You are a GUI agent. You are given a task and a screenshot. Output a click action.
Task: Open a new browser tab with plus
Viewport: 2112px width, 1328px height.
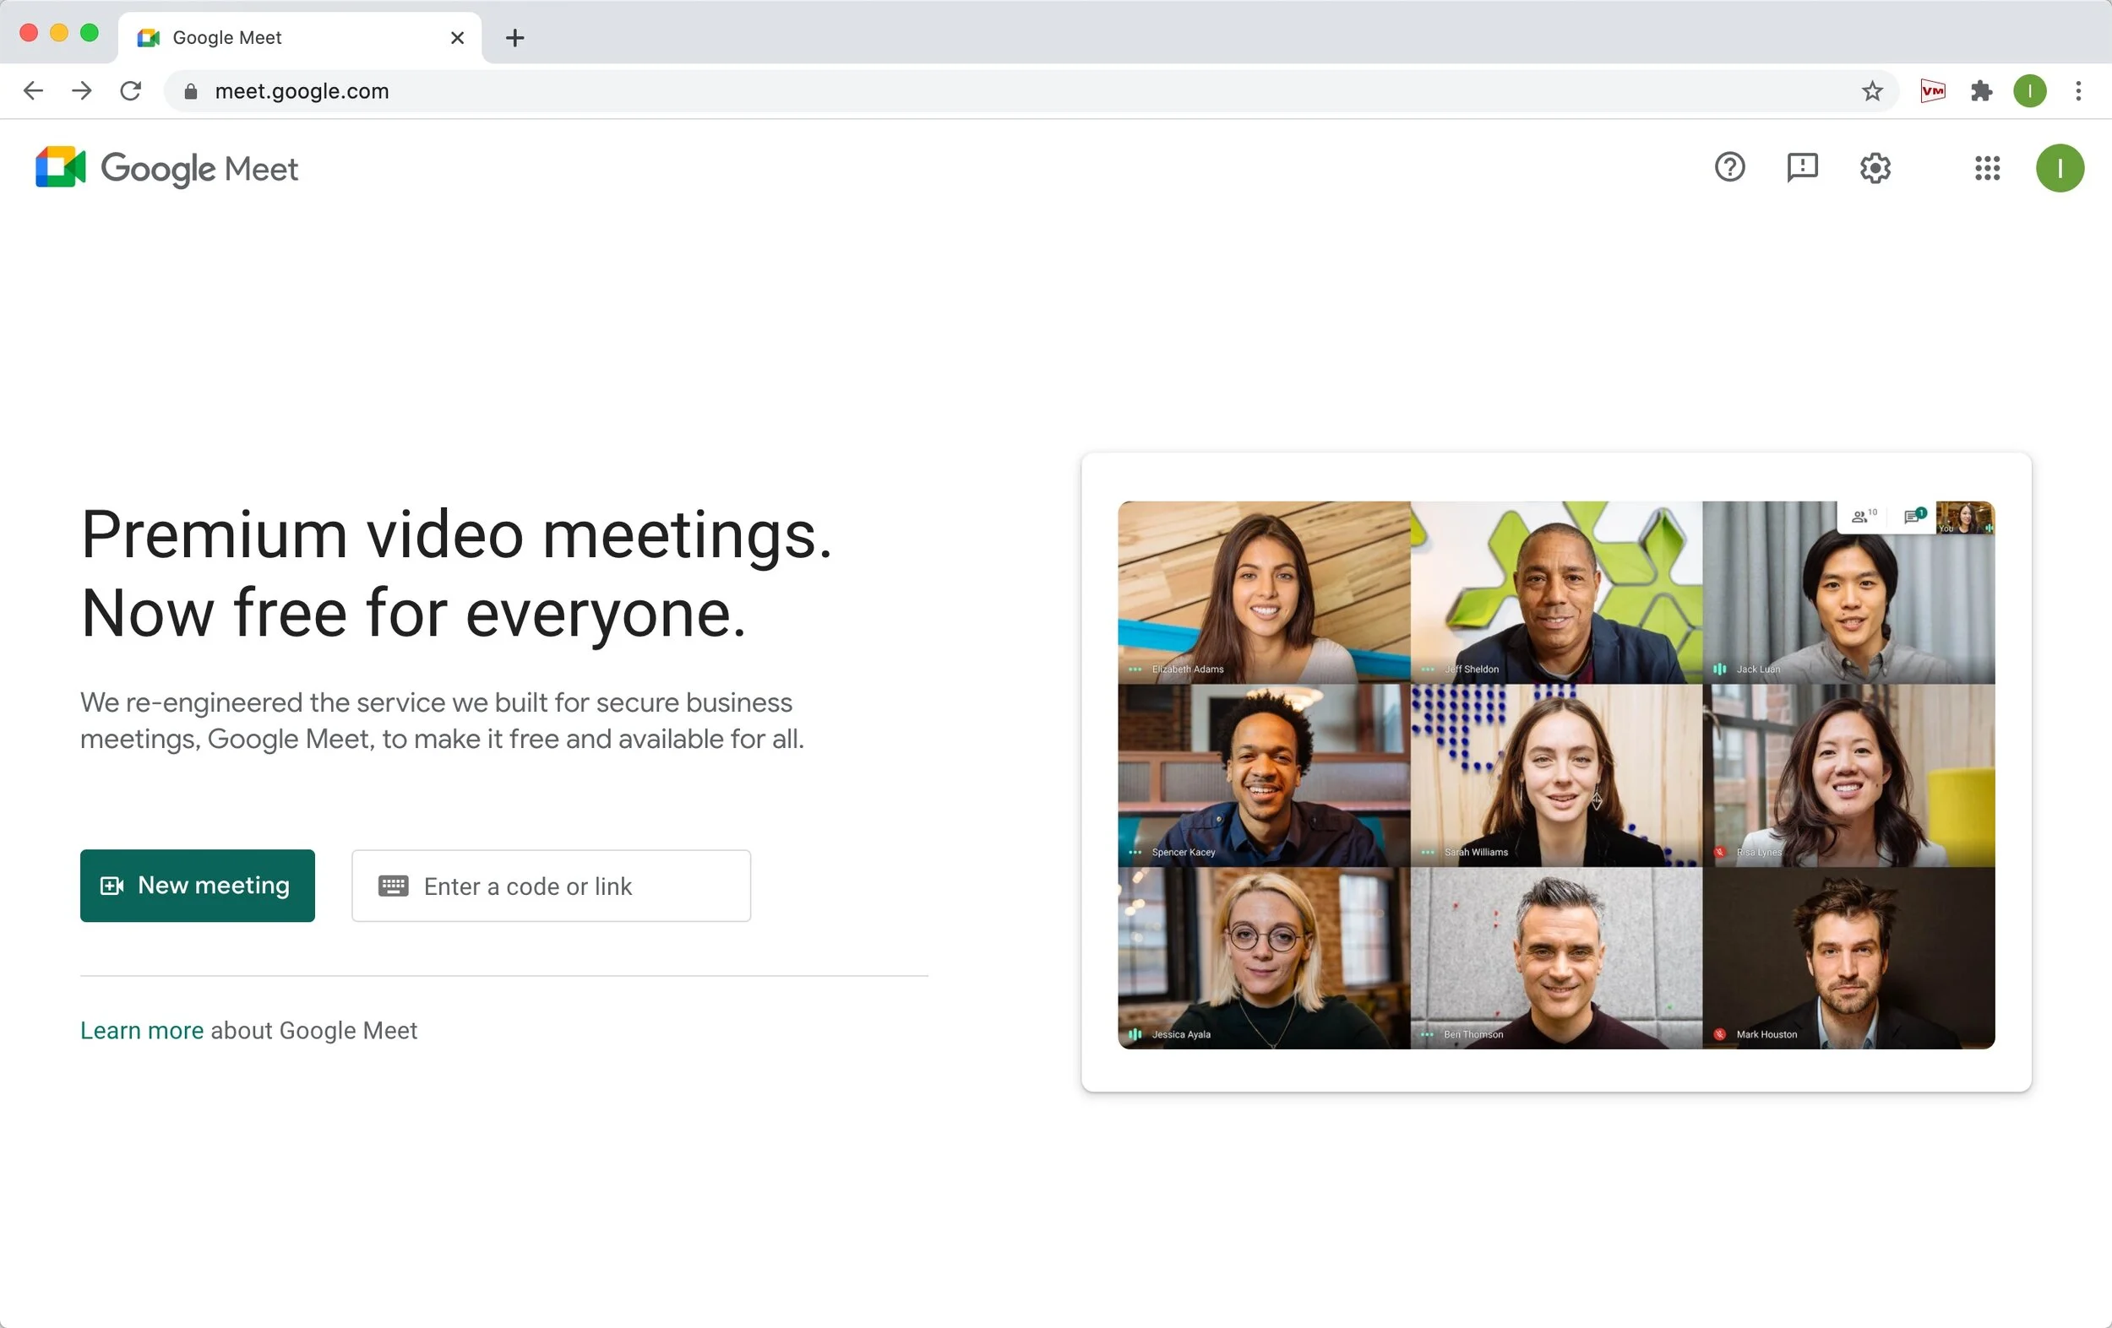click(514, 38)
